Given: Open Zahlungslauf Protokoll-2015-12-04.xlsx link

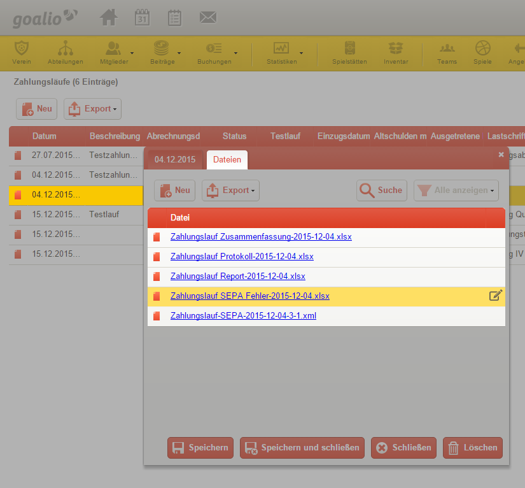Looking at the screenshot, I should (x=242, y=256).
